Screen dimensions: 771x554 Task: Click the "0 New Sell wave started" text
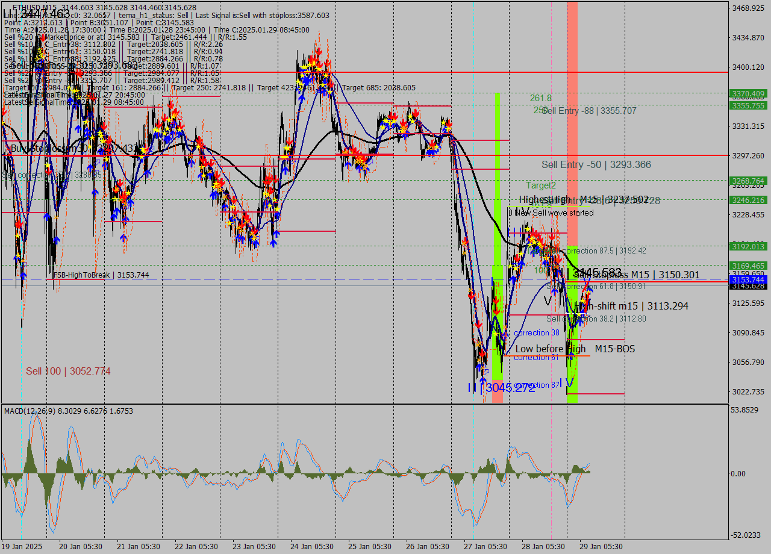click(551, 213)
